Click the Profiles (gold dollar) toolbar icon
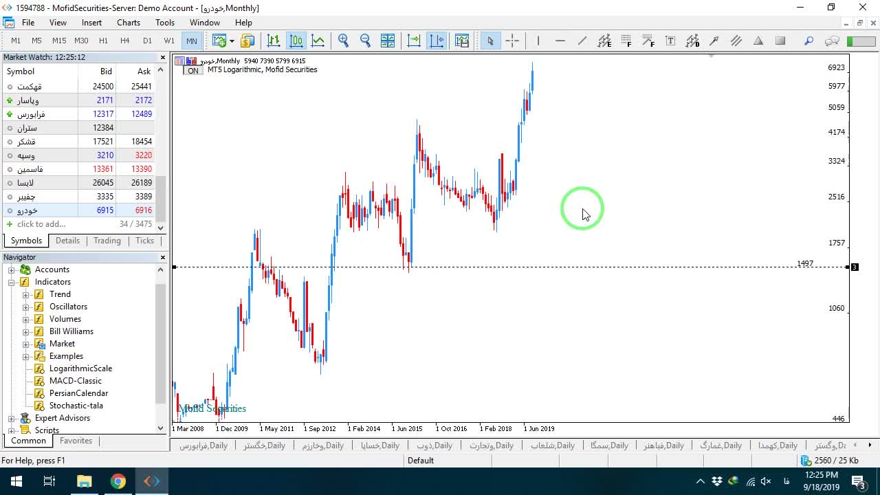880x495 pixels. coord(247,41)
